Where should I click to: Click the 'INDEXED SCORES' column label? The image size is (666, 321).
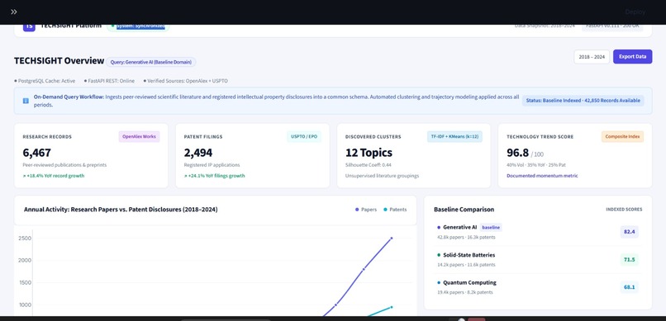(624, 210)
